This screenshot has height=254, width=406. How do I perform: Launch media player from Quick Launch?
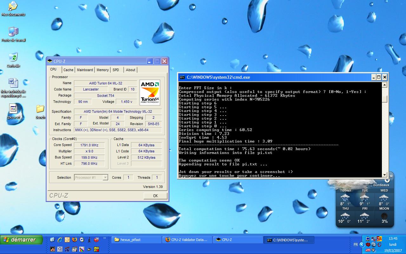pos(82,239)
